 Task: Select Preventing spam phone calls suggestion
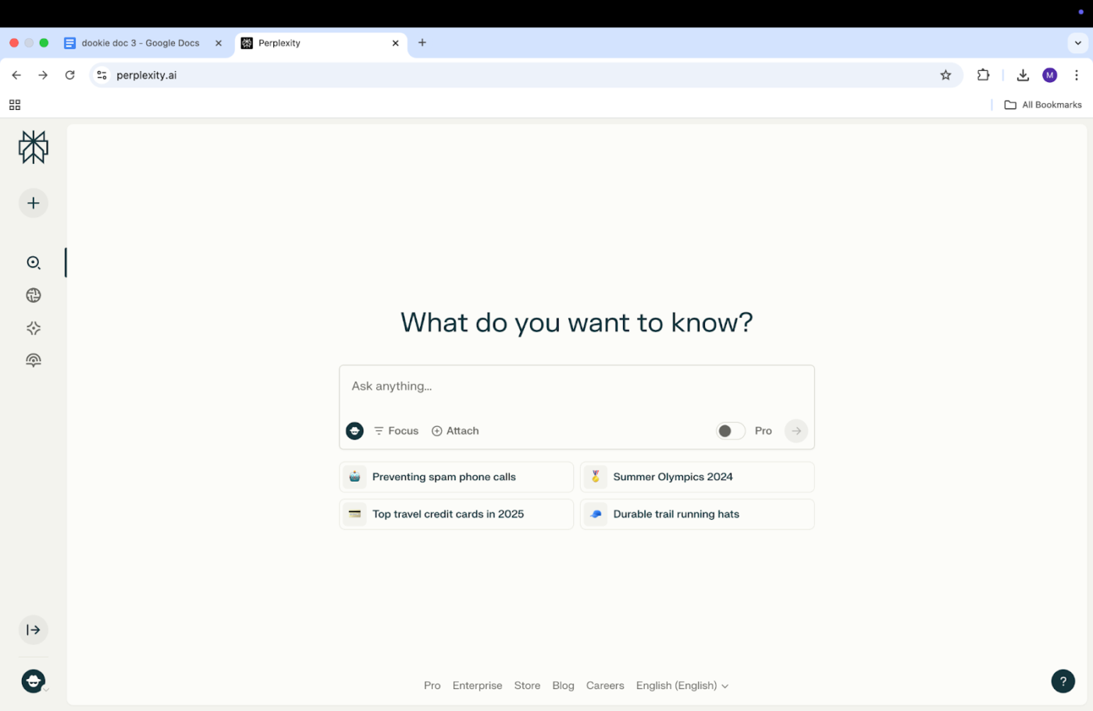457,477
